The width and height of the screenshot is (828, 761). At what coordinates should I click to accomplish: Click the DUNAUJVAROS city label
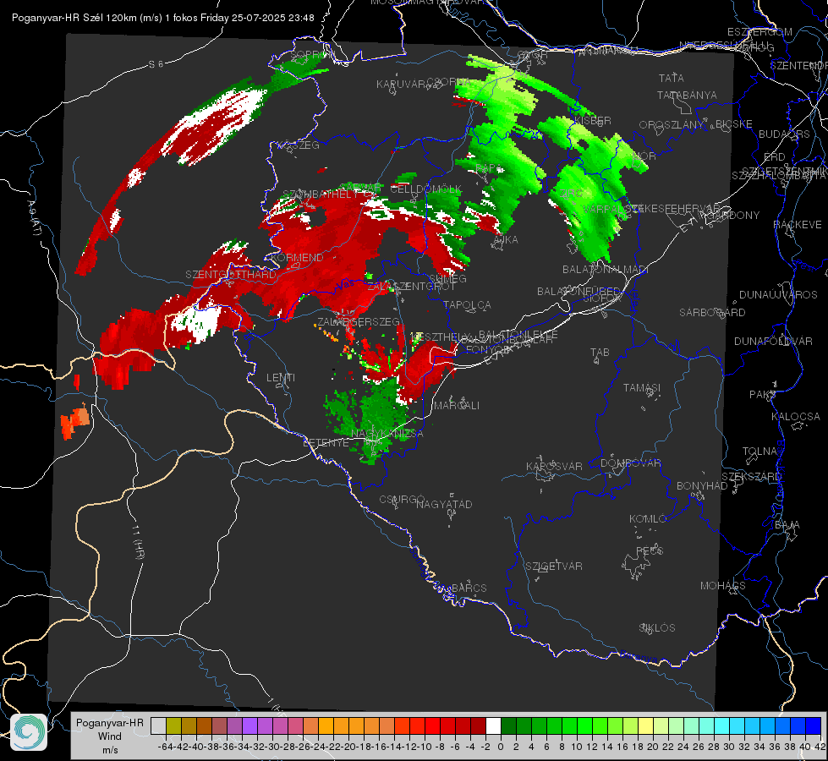[x=778, y=295]
